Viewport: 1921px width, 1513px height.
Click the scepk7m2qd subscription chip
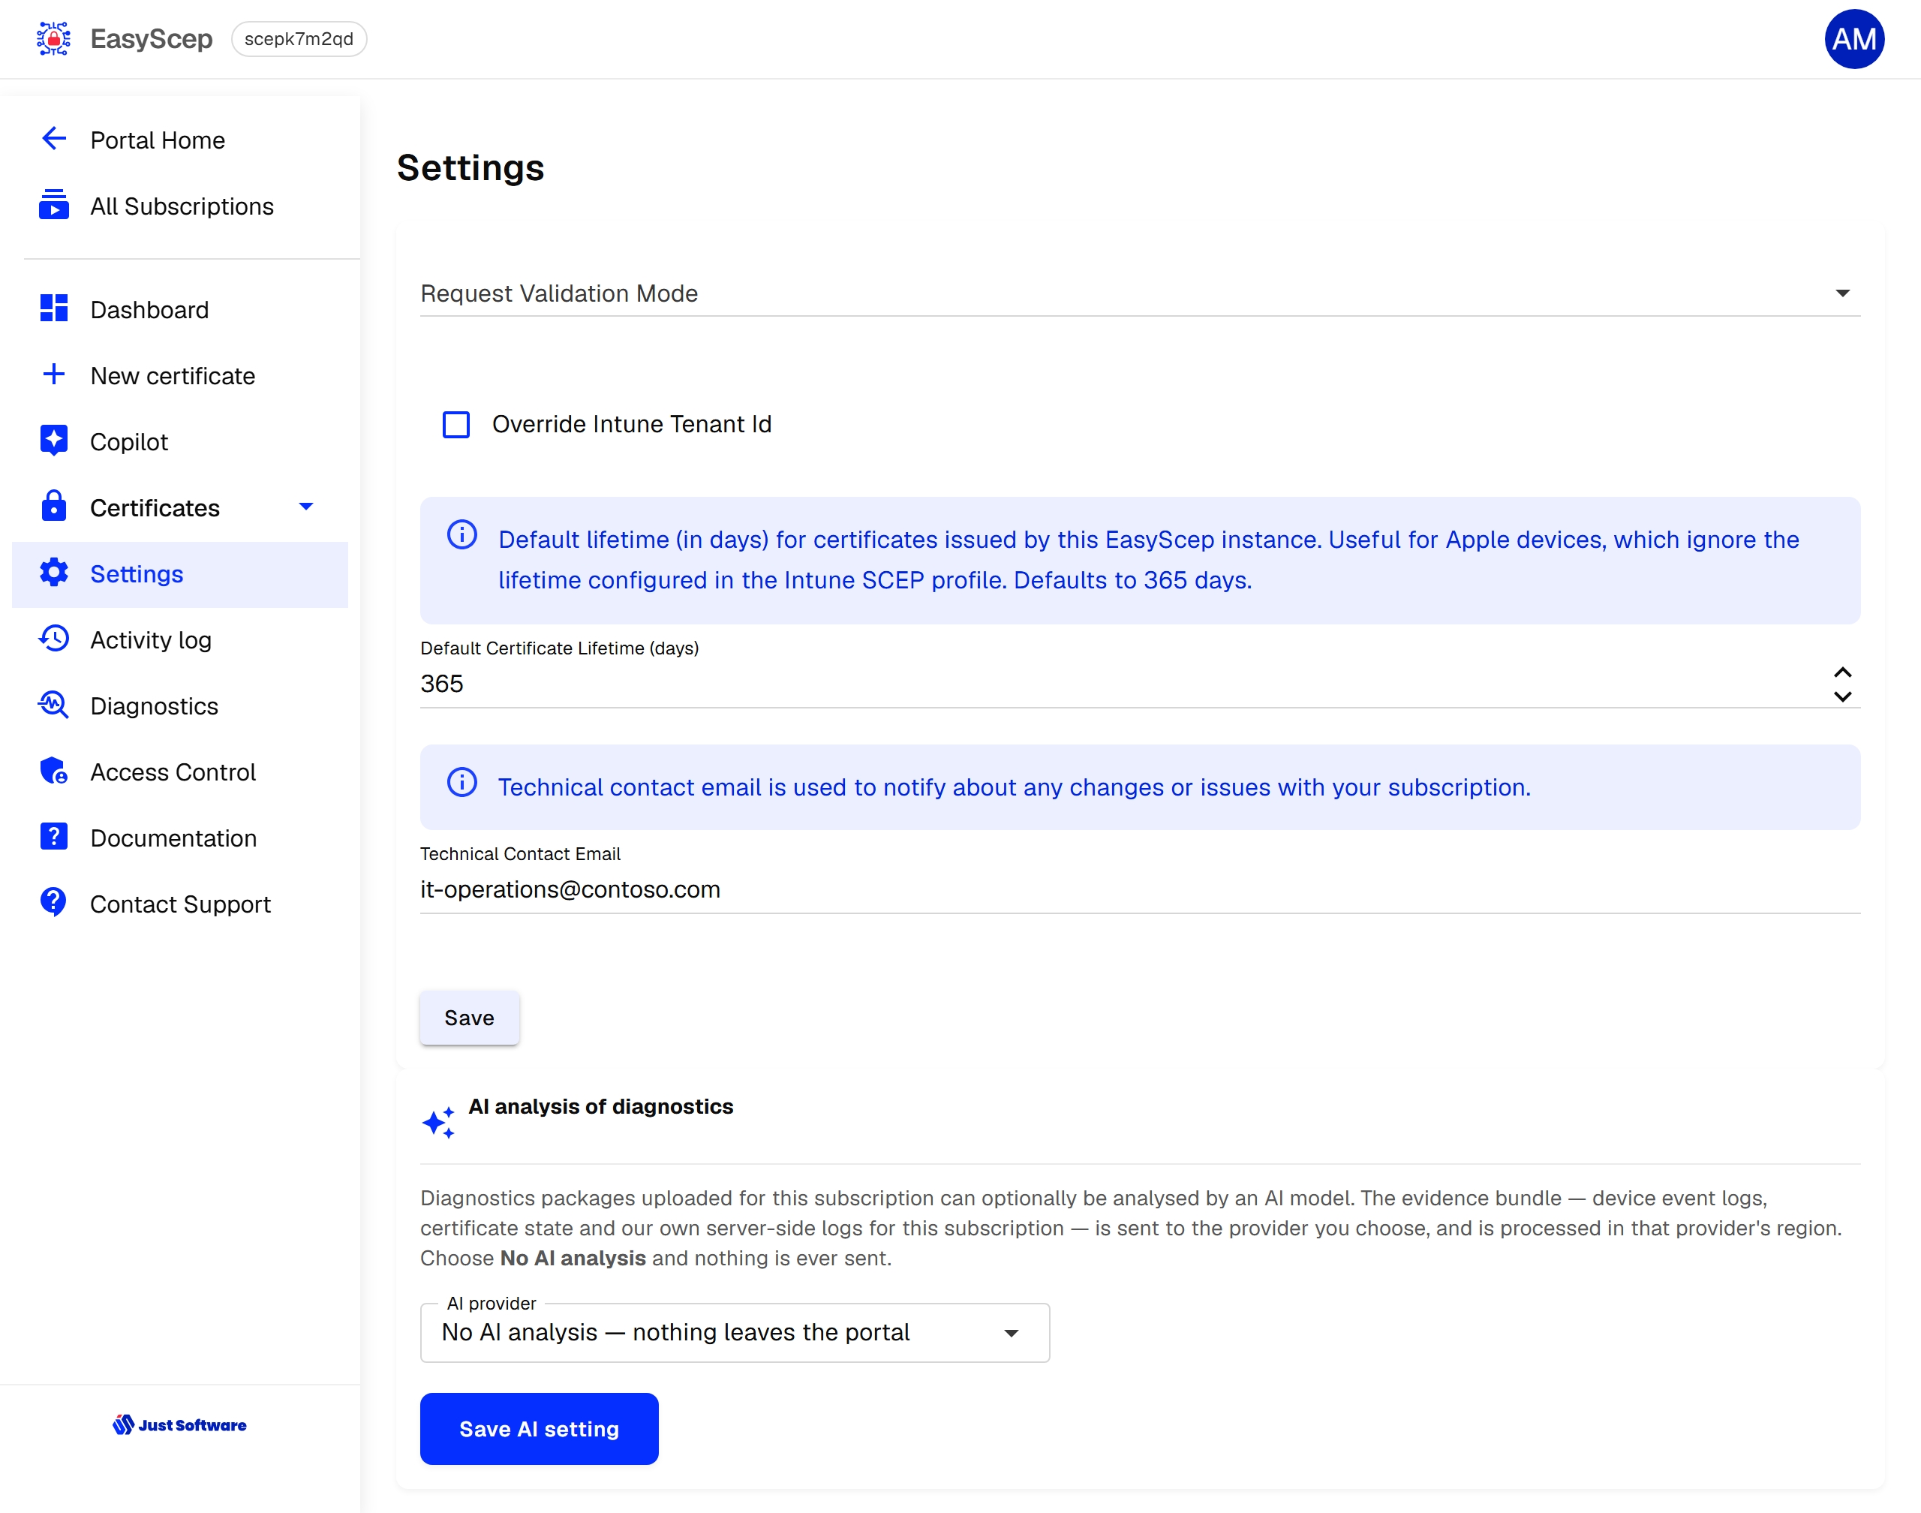(299, 39)
